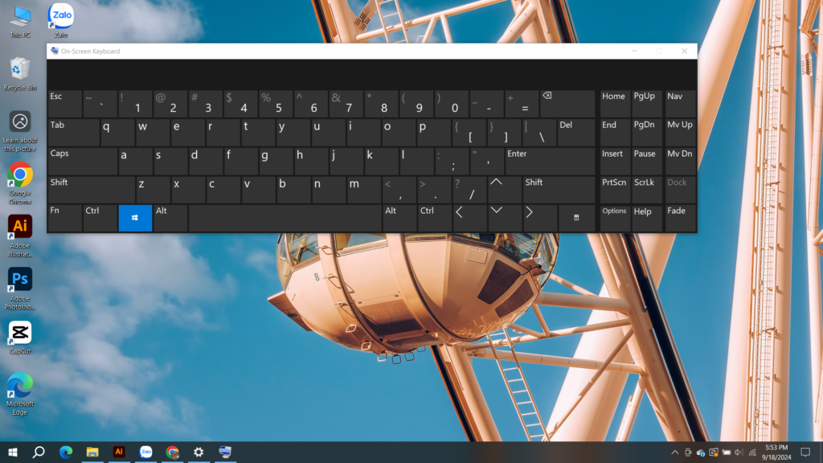The image size is (823, 463).
Task: Open File Explorer from the taskbar
Action: (92, 453)
